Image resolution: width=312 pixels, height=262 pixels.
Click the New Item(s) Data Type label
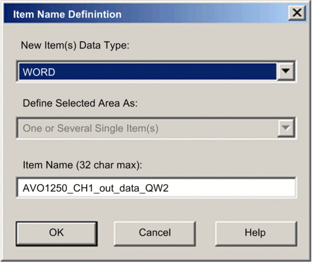tap(75, 45)
